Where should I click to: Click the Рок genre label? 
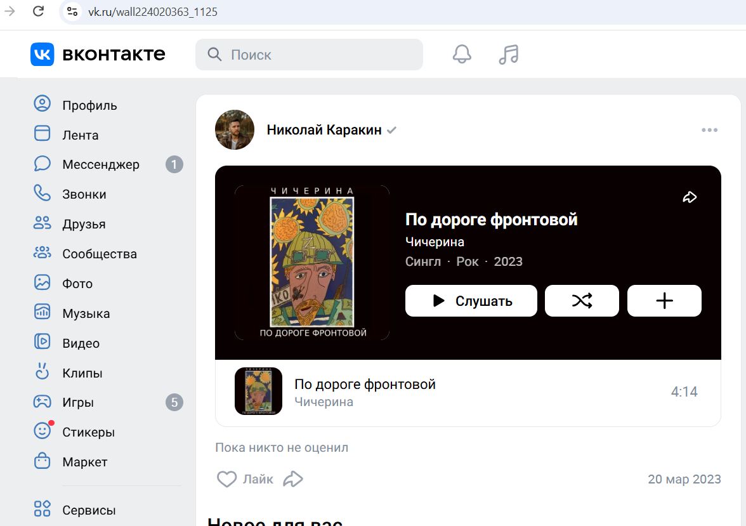click(467, 262)
